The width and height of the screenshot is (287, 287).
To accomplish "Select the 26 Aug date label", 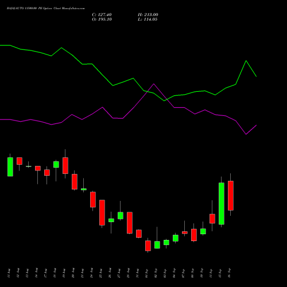I will tap(110, 273).
